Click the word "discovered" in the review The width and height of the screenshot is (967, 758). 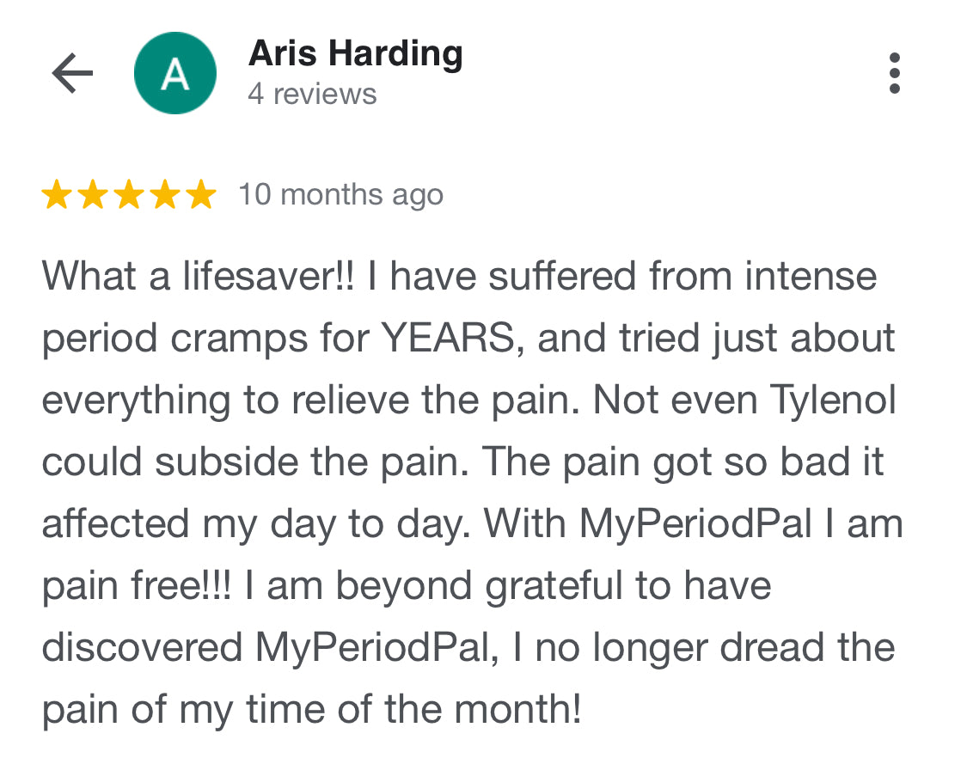click(x=142, y=648)
